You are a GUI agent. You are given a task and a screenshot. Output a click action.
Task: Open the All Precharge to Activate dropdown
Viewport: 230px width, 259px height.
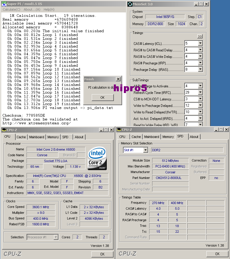tap(200, 86)
